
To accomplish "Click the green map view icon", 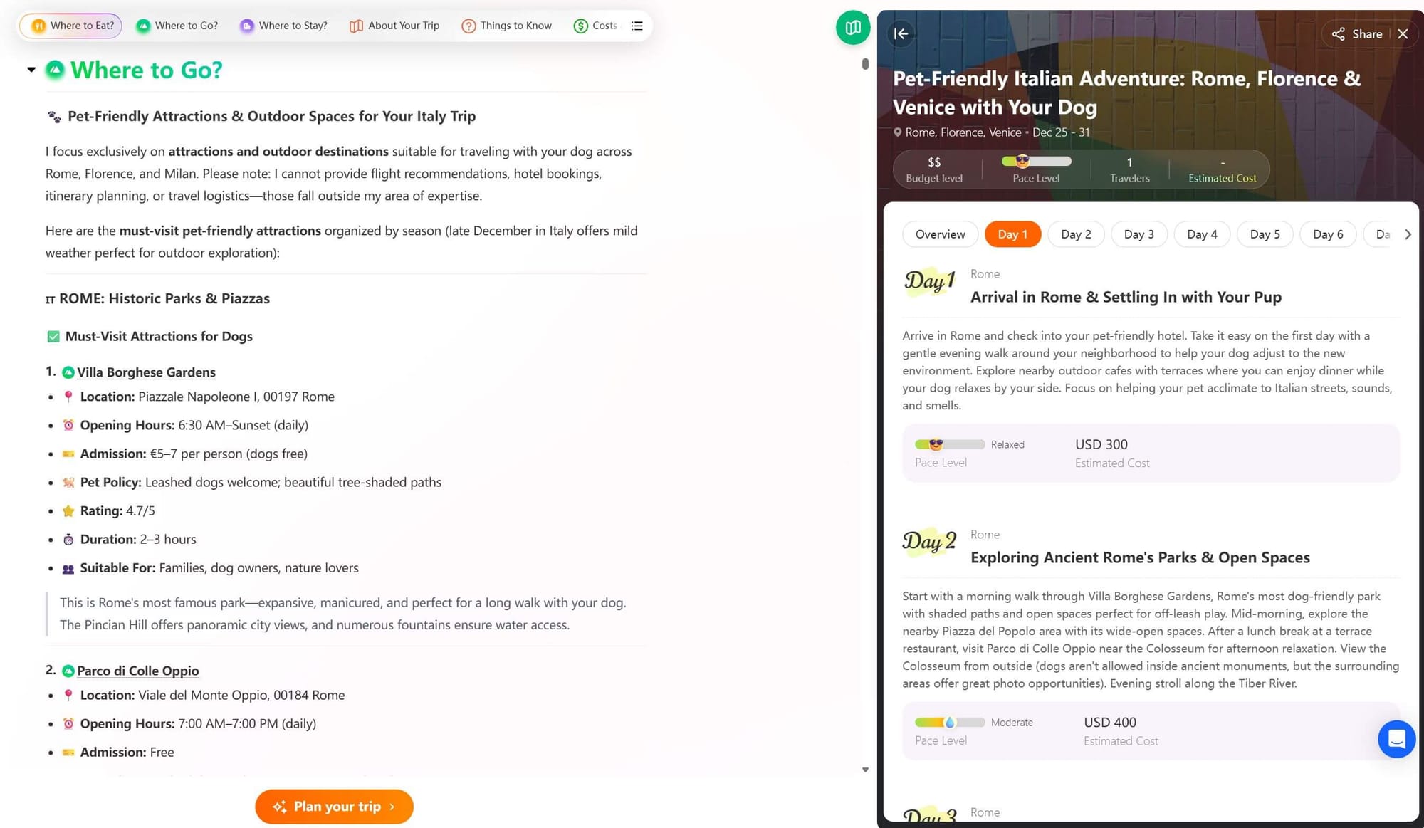I will point(853,28).
